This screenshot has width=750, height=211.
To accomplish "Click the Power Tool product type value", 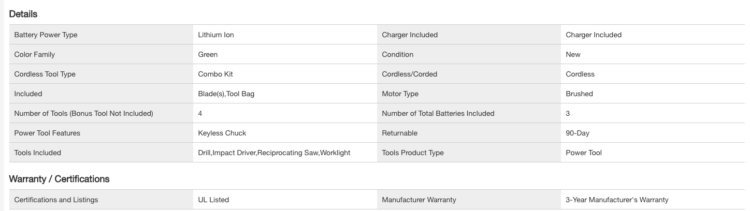I will [584, 153].
